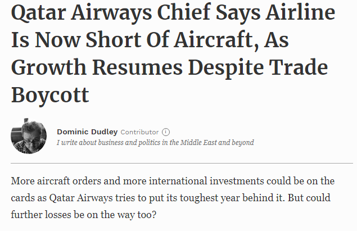Open Dominic Dudley's author profile photo

[x=29, y=136]
